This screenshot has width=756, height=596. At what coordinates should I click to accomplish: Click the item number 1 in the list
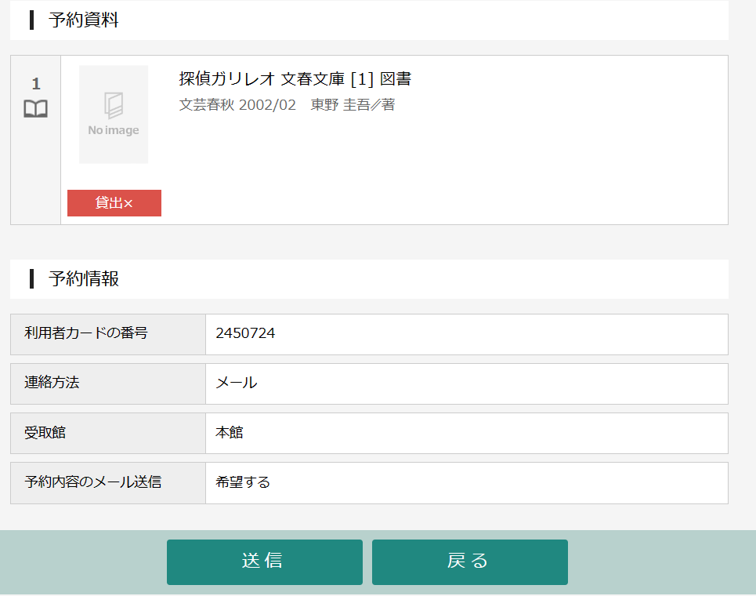pyautogui.click(x=36, y=84)
